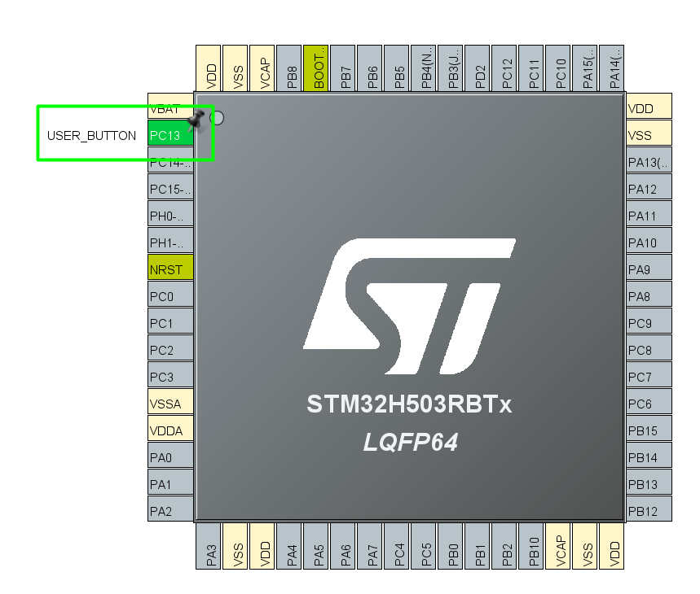Click pin PA0 on left side
Screen dimensions: 700x594
[170, 457]
